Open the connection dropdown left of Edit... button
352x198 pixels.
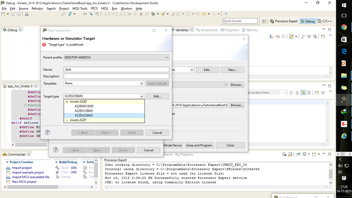[191, 70]
